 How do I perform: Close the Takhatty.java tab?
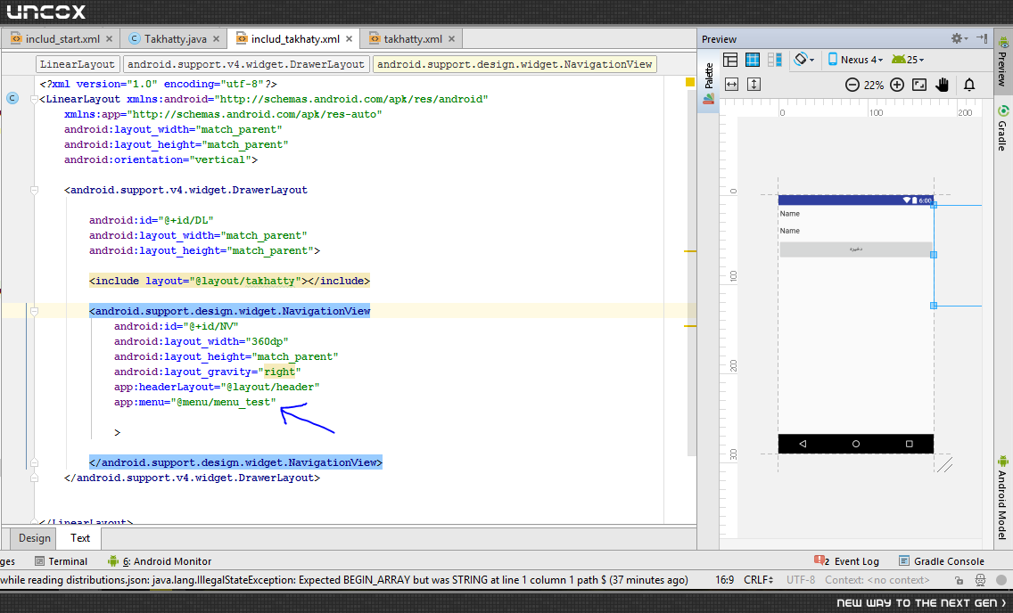point(216,38)
